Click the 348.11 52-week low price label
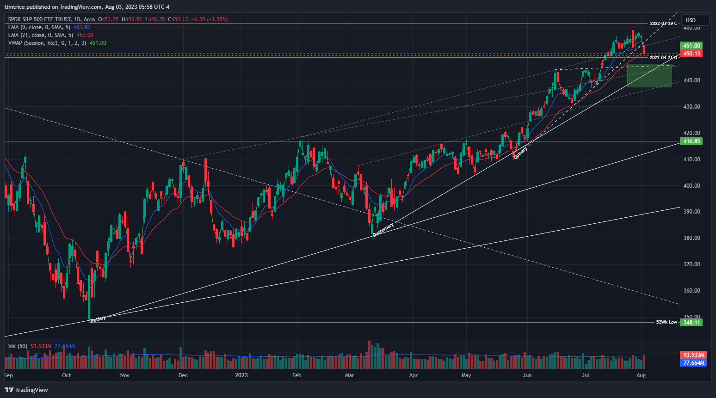 click(691, 322)
